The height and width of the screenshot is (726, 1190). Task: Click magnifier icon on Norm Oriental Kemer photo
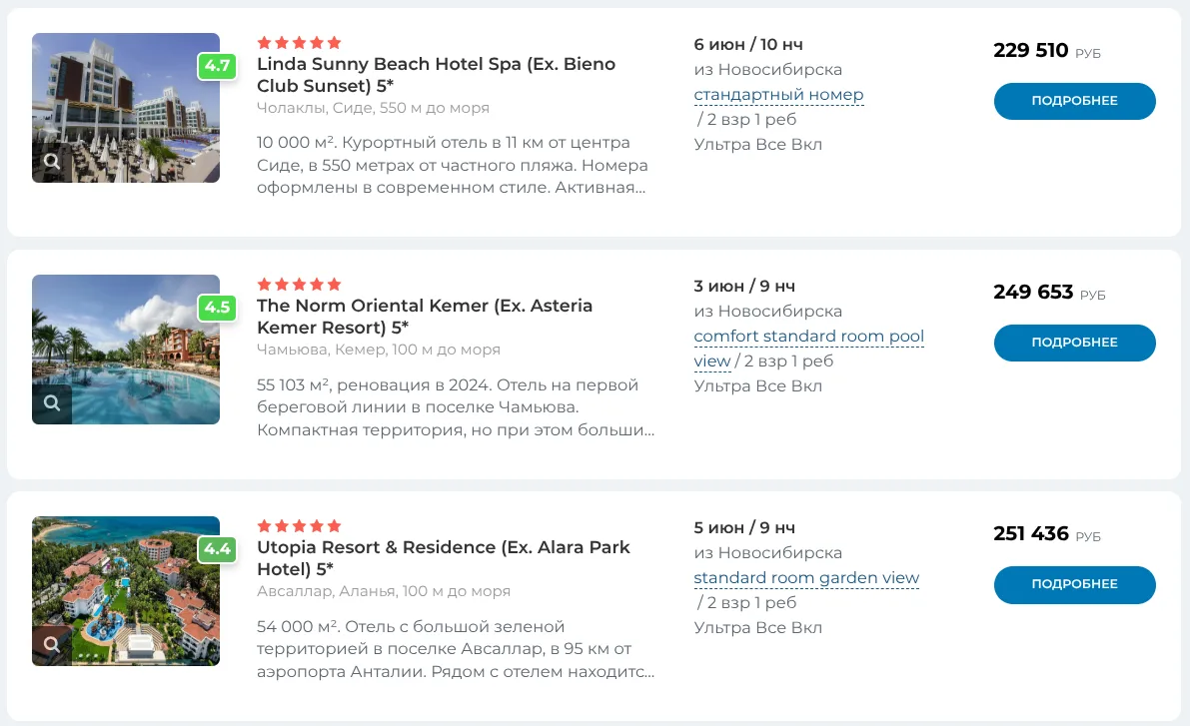pos(52,403)
